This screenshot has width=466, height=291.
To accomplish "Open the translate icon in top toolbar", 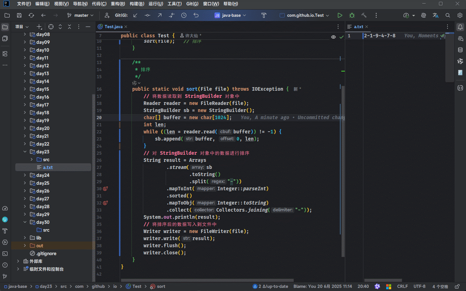I will (x=436, y=15).
